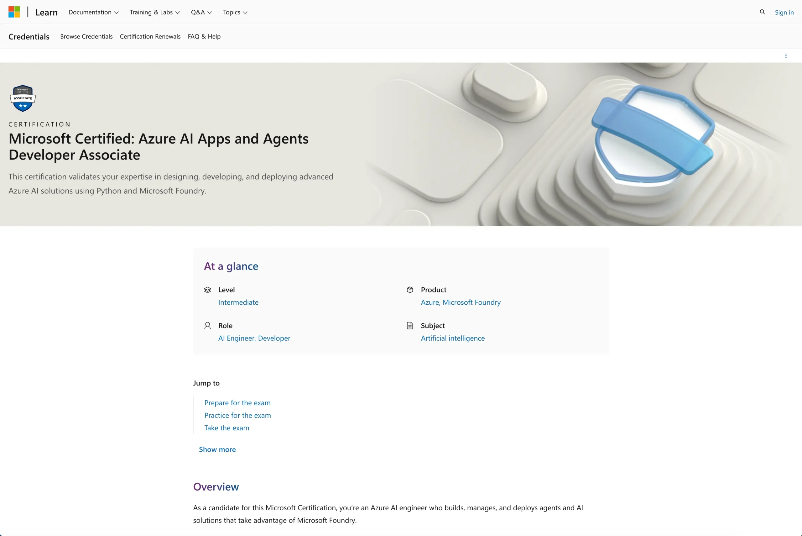Click the 'Level' label text
This screenshot has height=536, width=802.
pos(227,290)
